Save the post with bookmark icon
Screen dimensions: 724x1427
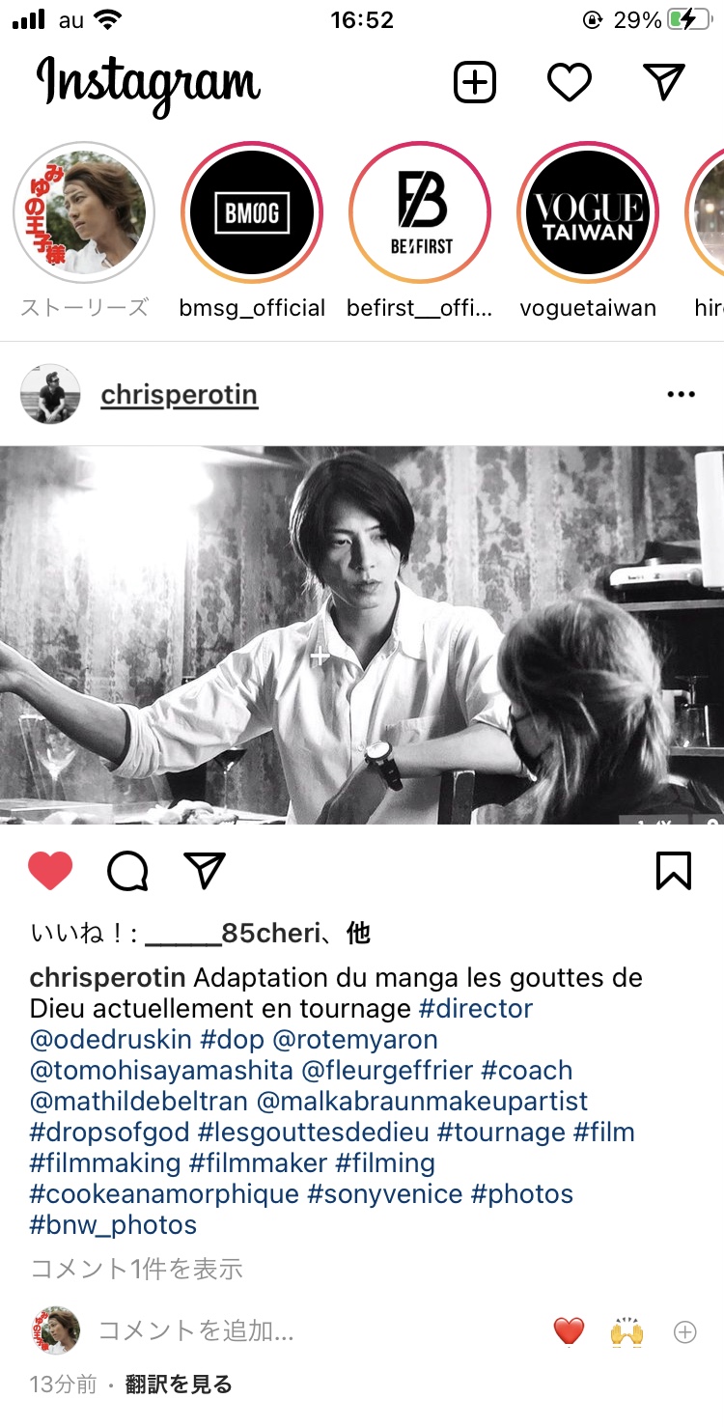[673, 871]
